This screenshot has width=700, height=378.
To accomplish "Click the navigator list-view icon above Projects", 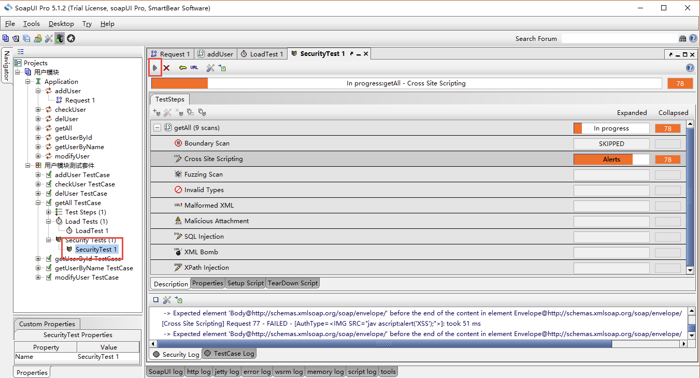I will pos(21,51).
